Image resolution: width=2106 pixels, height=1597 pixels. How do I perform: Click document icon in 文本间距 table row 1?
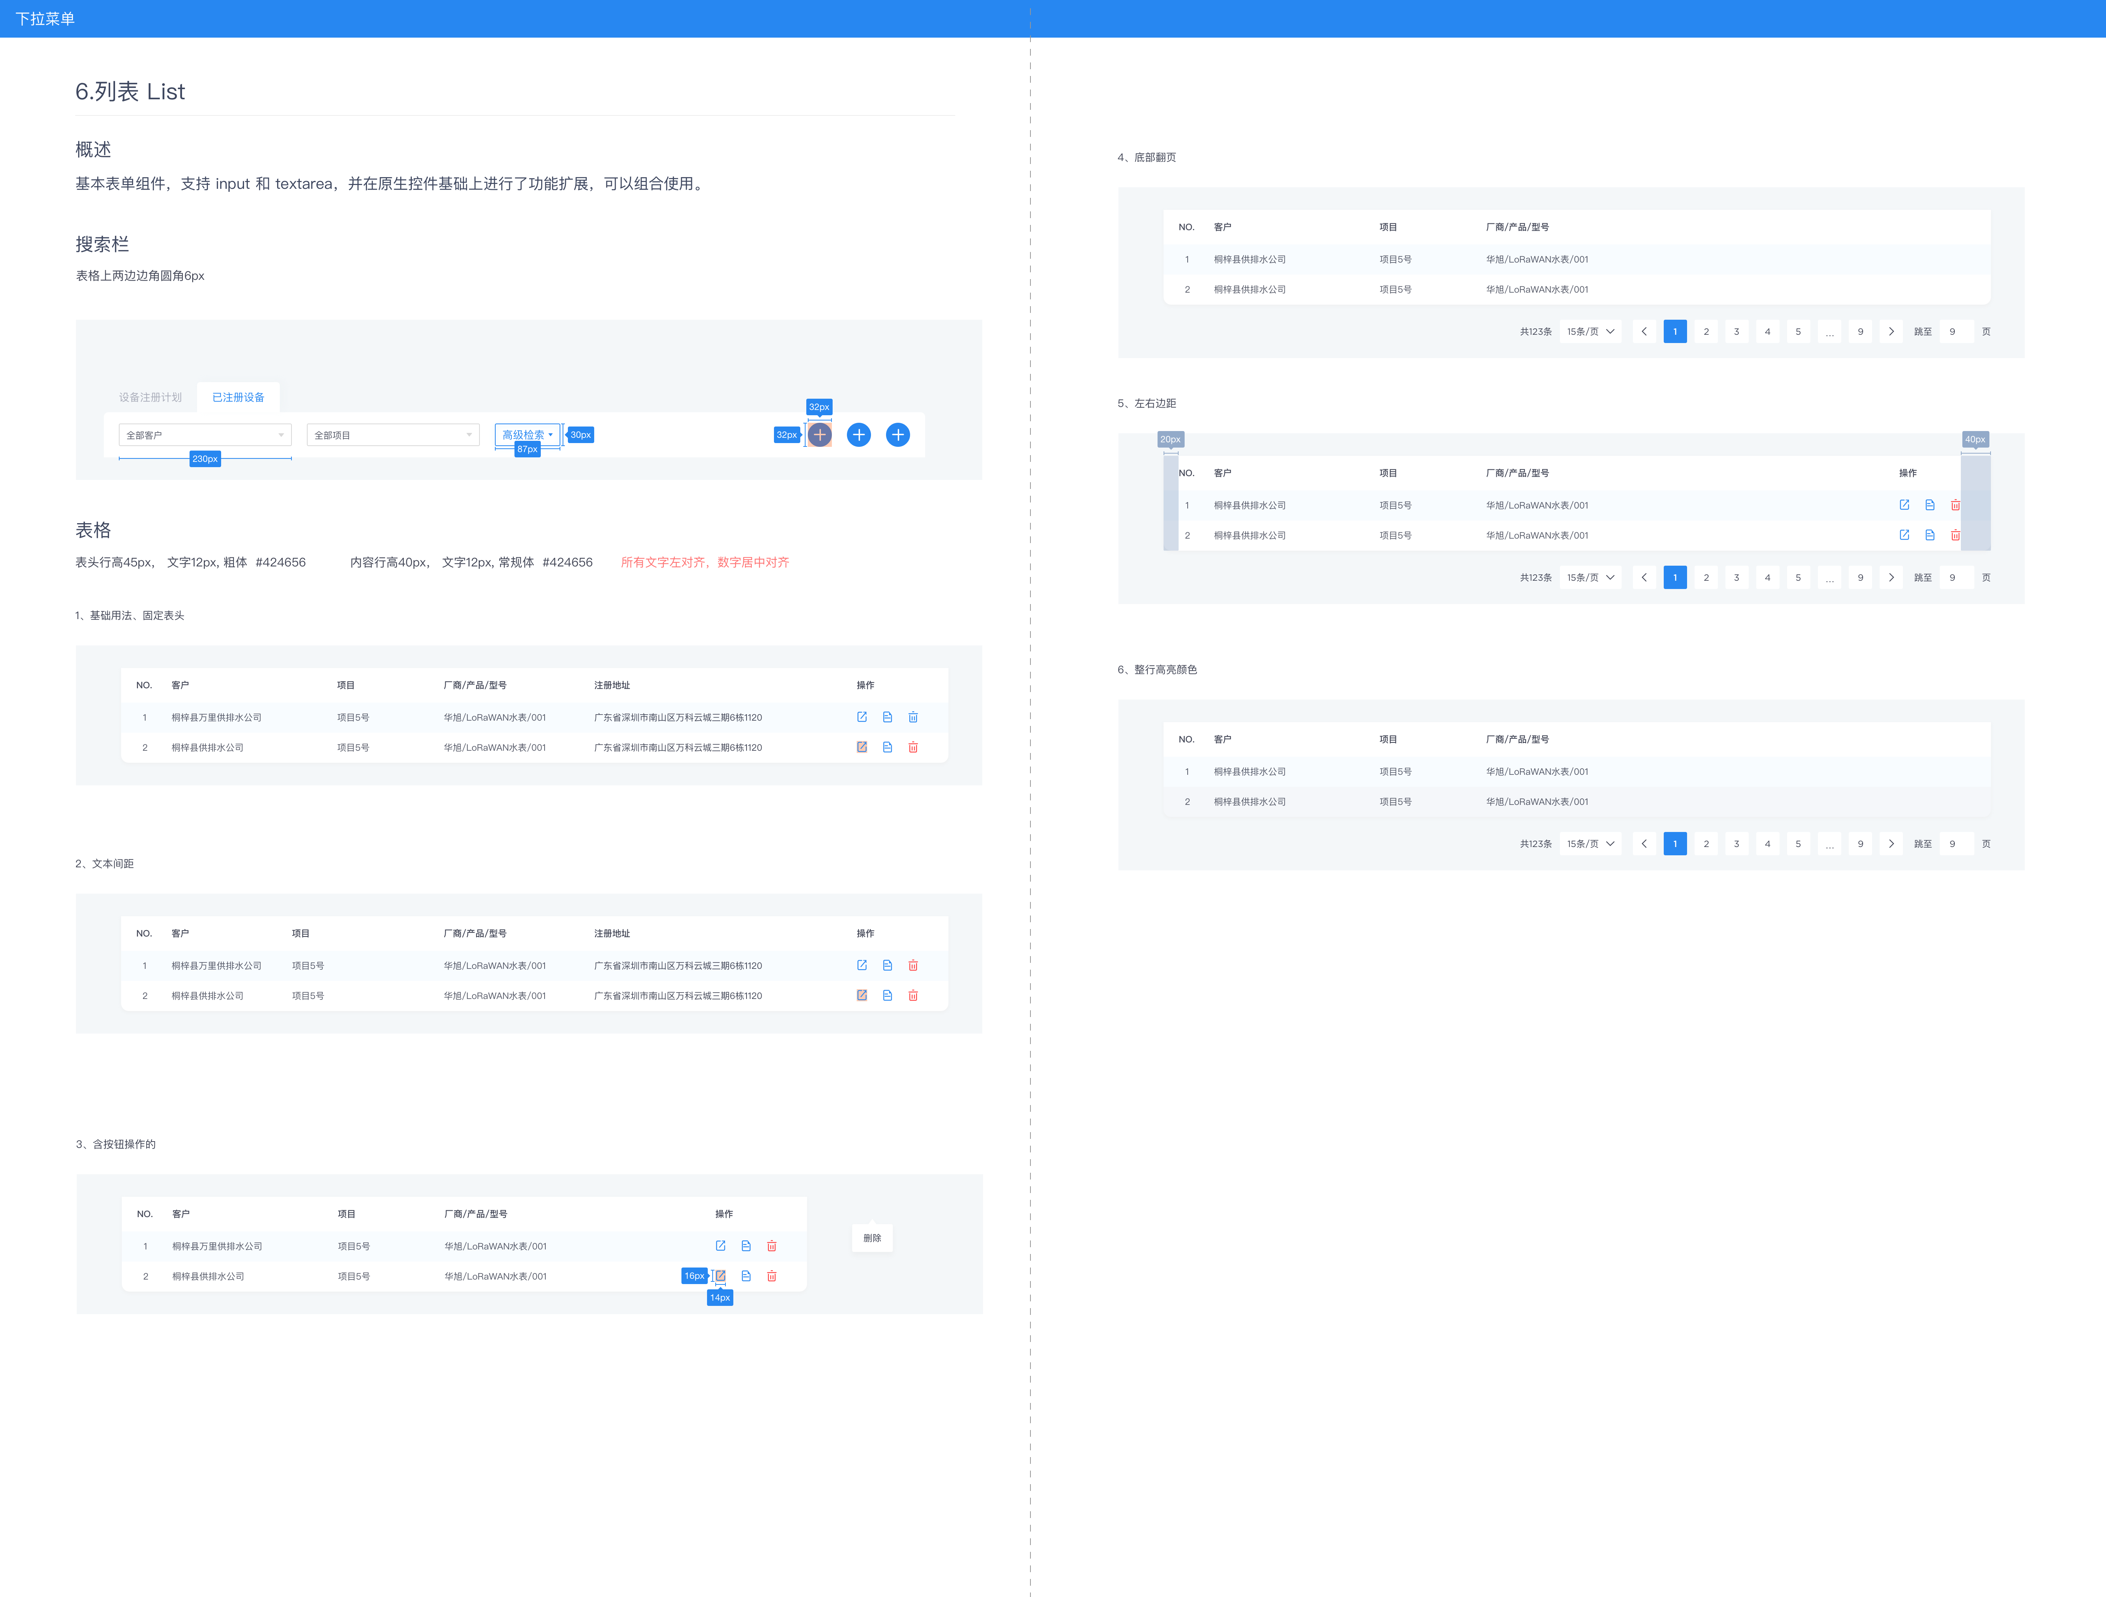click(887, 965)
